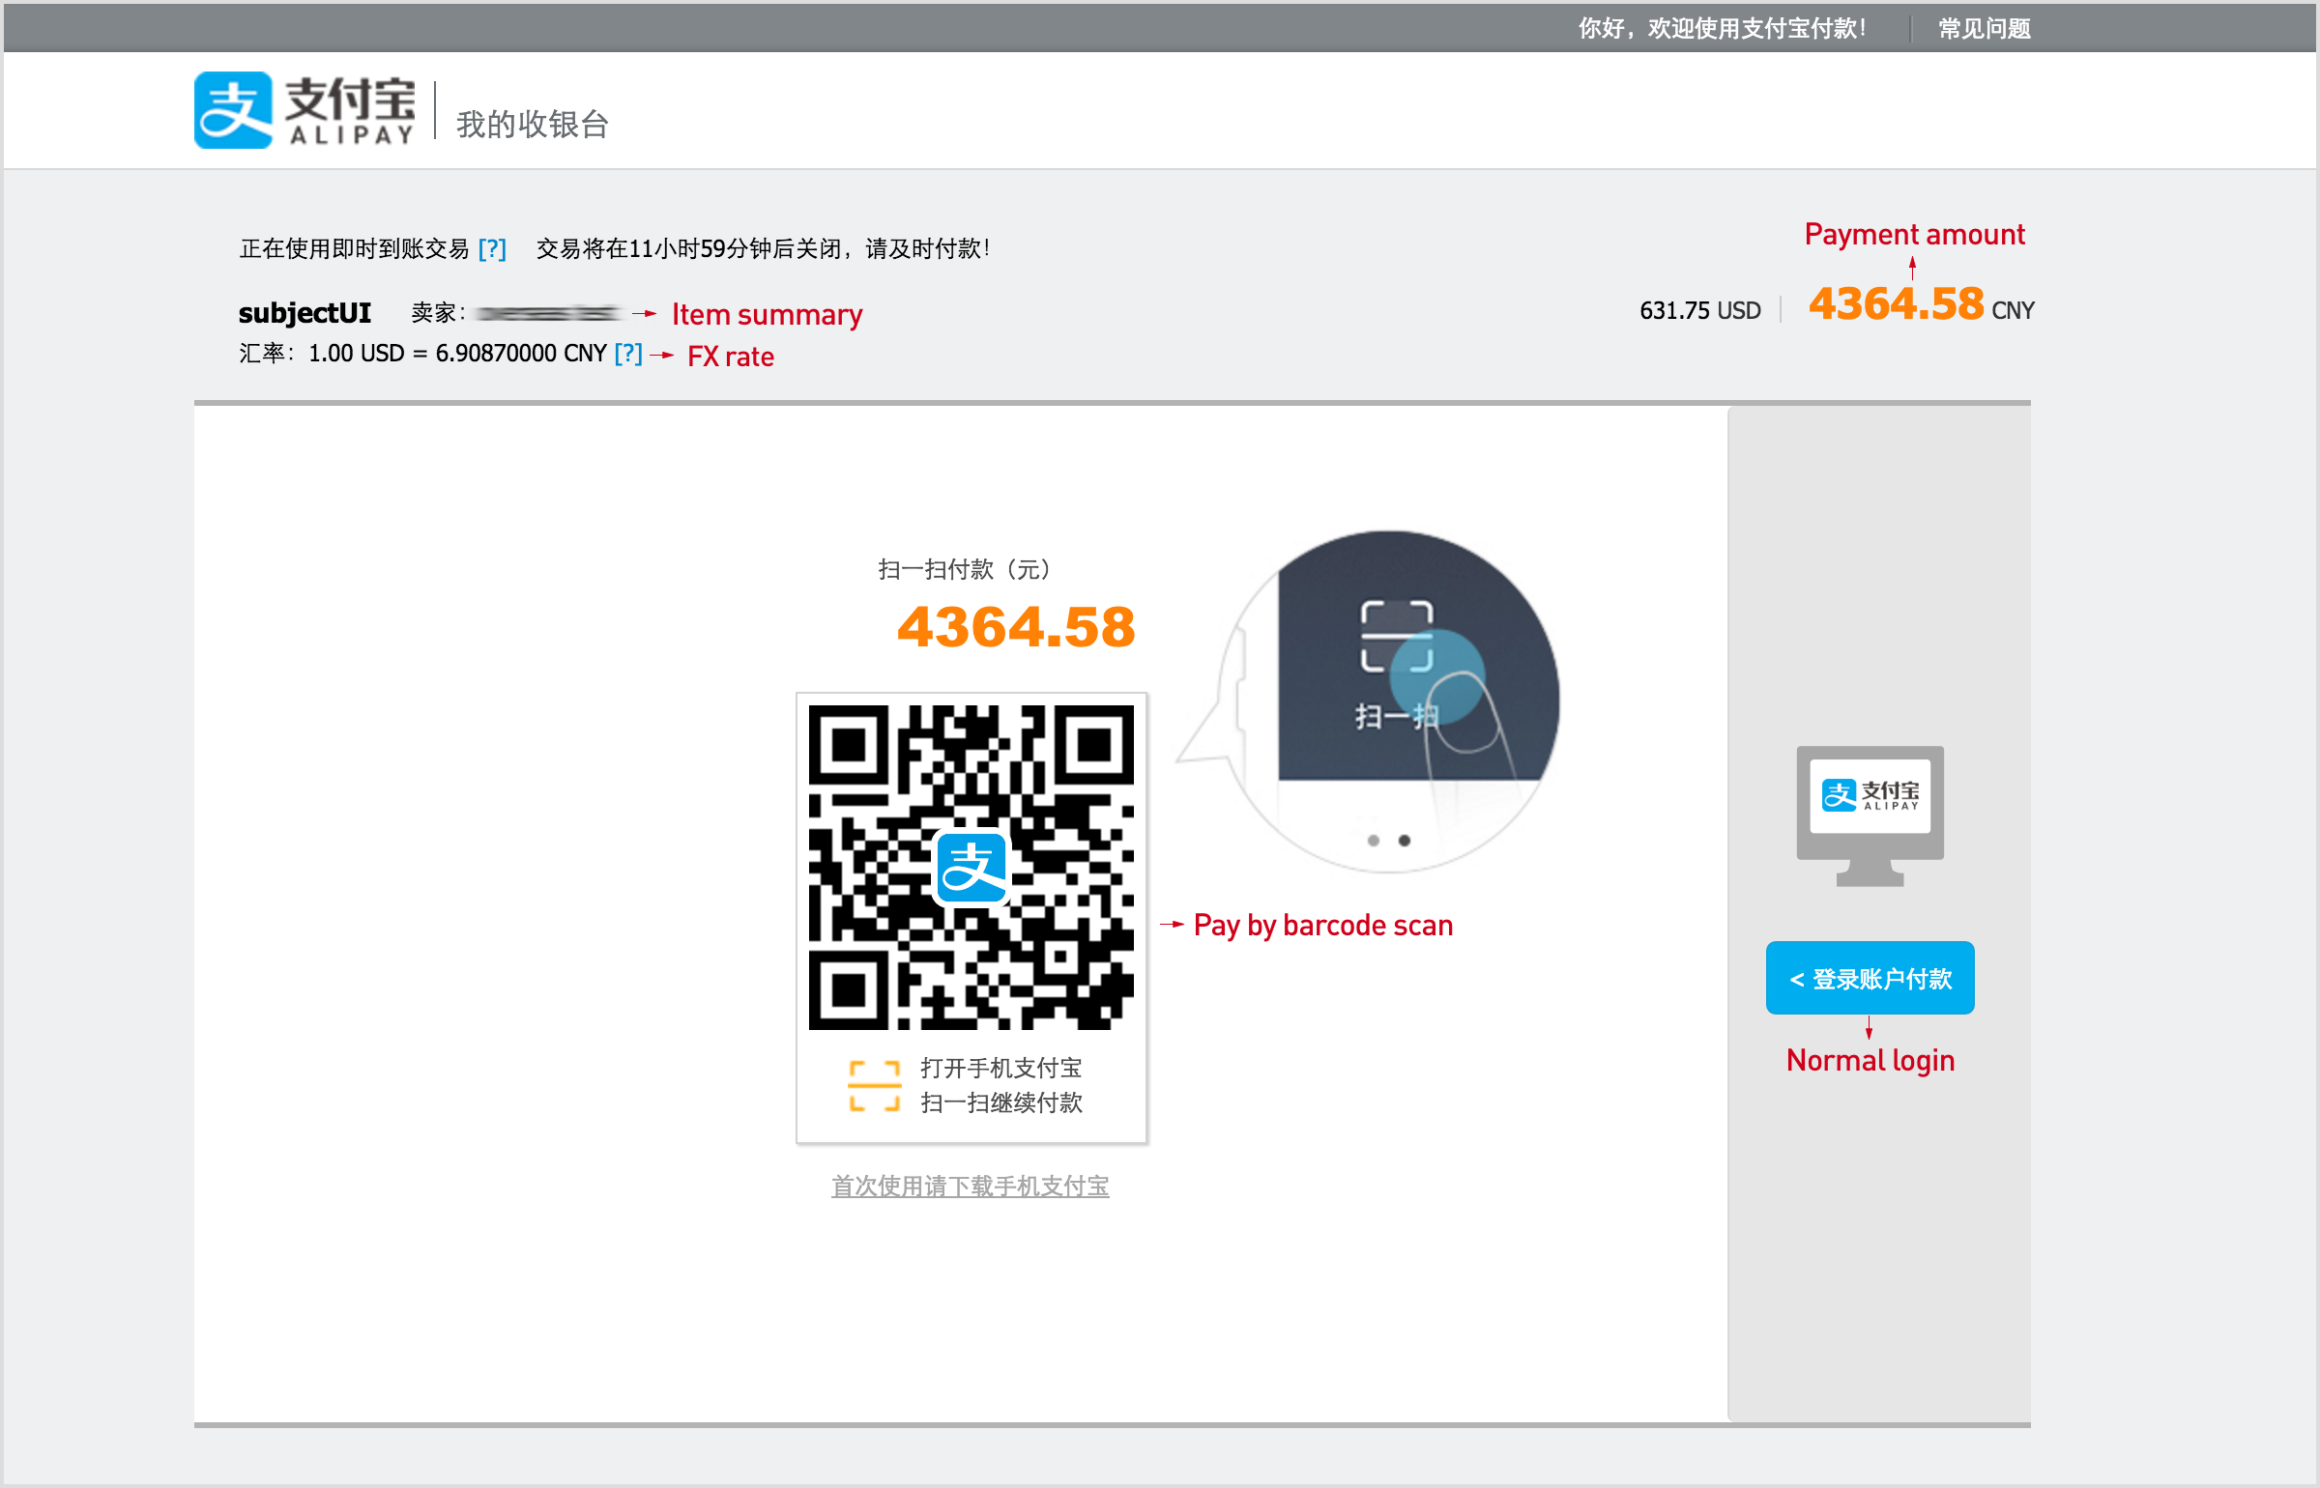Click the Alipay icon inside QR code
Screen dimensions: 2320x1488
coord(971,867)
